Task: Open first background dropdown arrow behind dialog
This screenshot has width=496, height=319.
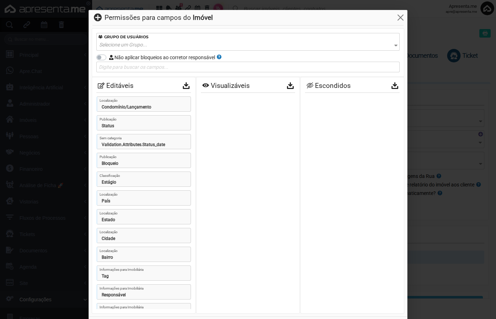Action: pyautogui.click(x=480, y=121)
